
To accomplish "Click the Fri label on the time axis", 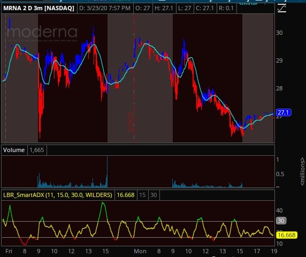I will click(x=9, y=251).
